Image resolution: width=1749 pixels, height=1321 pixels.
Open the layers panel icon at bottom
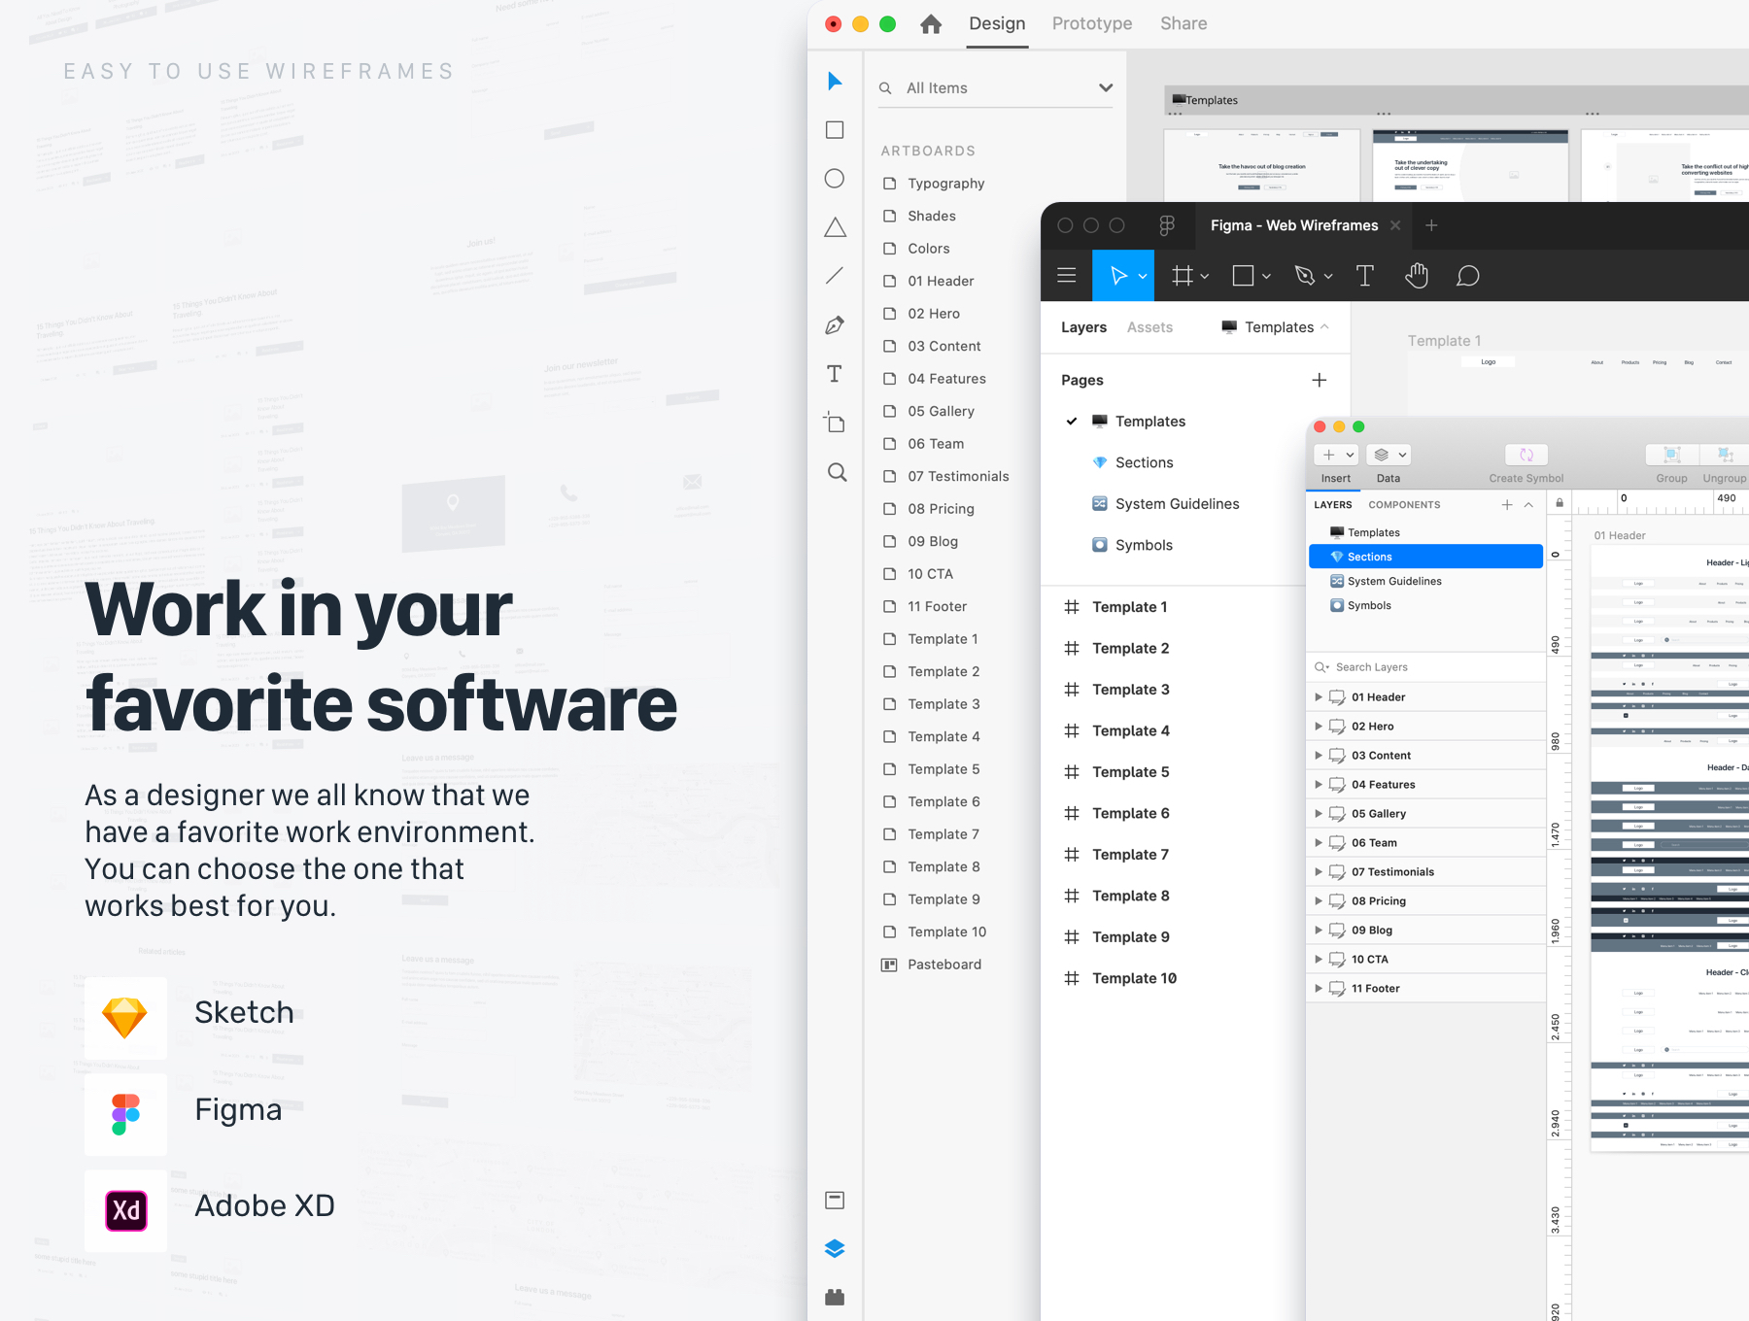835,1249
